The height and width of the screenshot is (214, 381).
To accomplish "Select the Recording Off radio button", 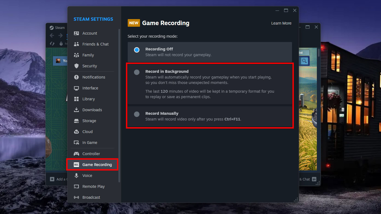I will pos(137,50).
